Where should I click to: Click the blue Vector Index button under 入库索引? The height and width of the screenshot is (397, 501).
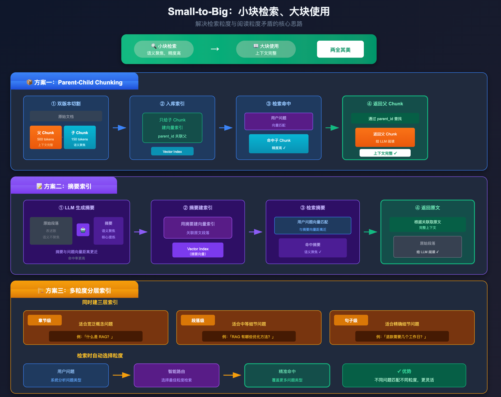(172, 152)
